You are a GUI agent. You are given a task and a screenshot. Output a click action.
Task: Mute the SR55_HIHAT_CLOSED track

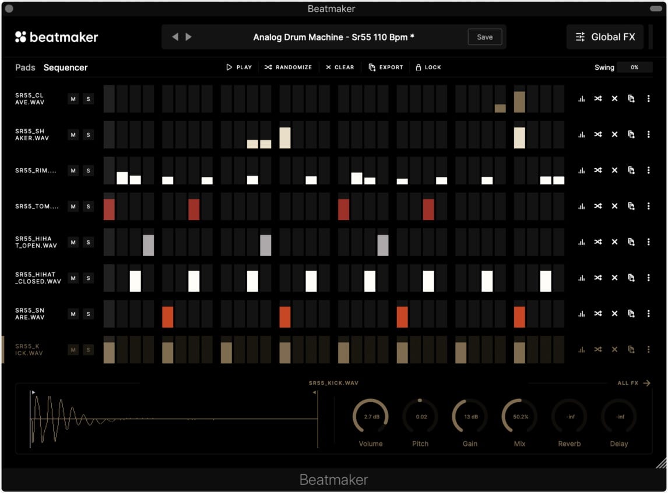click(73, 278)
